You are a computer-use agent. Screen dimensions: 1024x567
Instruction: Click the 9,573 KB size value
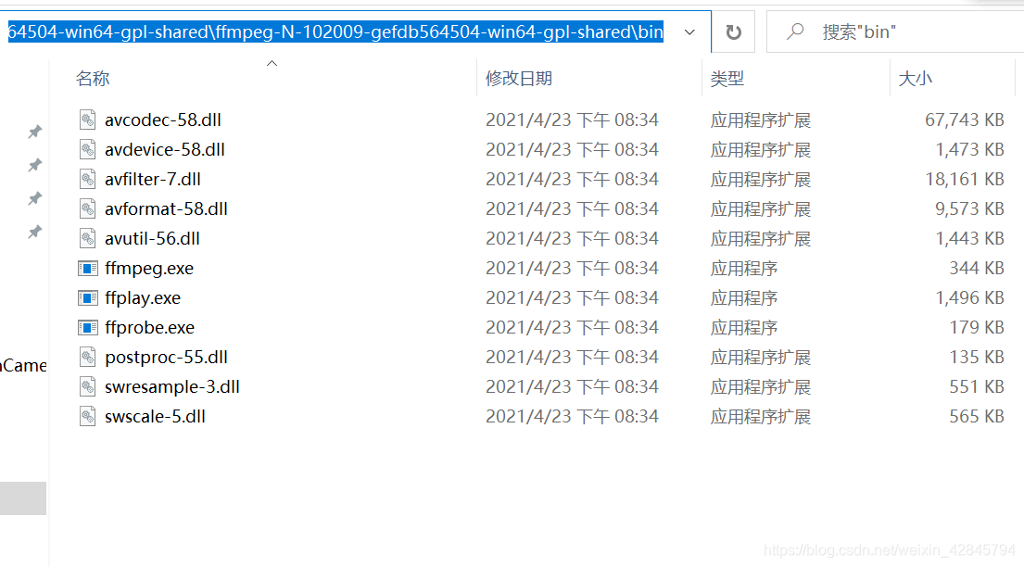[969, 209]
